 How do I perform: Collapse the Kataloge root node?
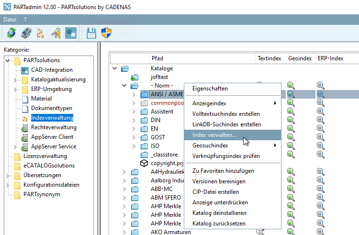(114, 68)
